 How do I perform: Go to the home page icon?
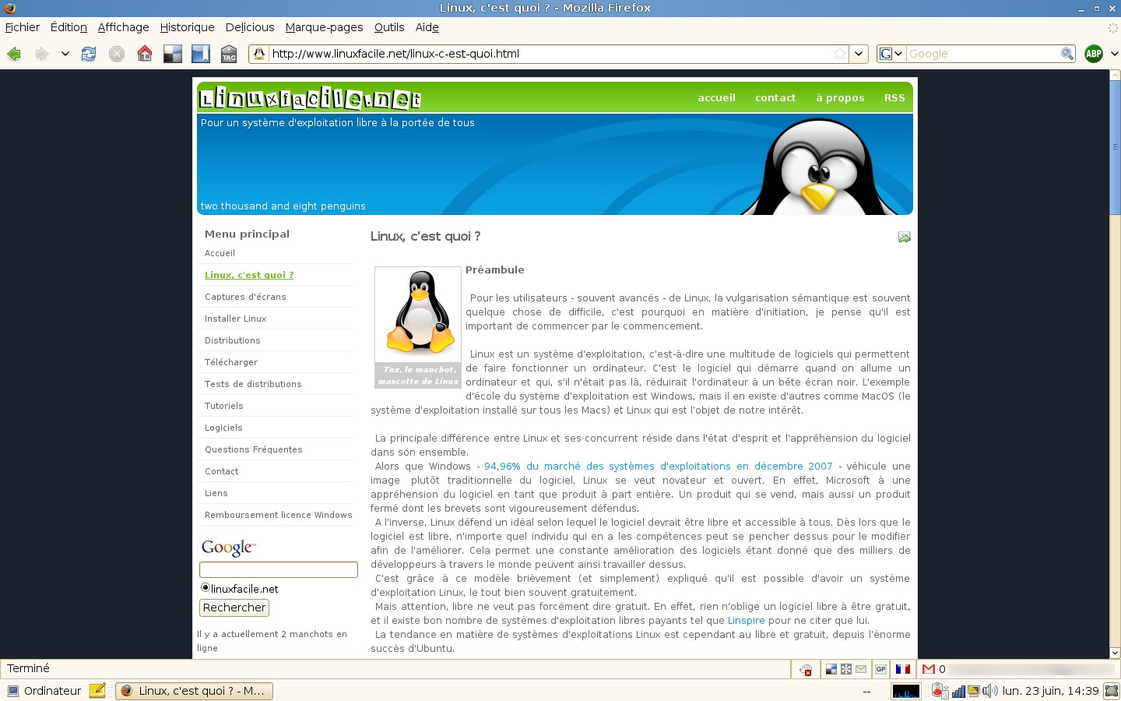tap(145, 54)
